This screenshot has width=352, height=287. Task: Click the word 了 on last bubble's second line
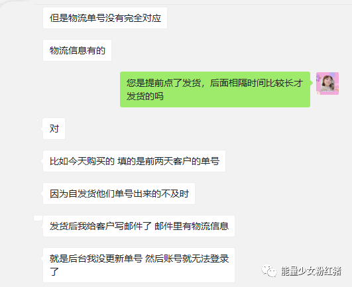54,272
